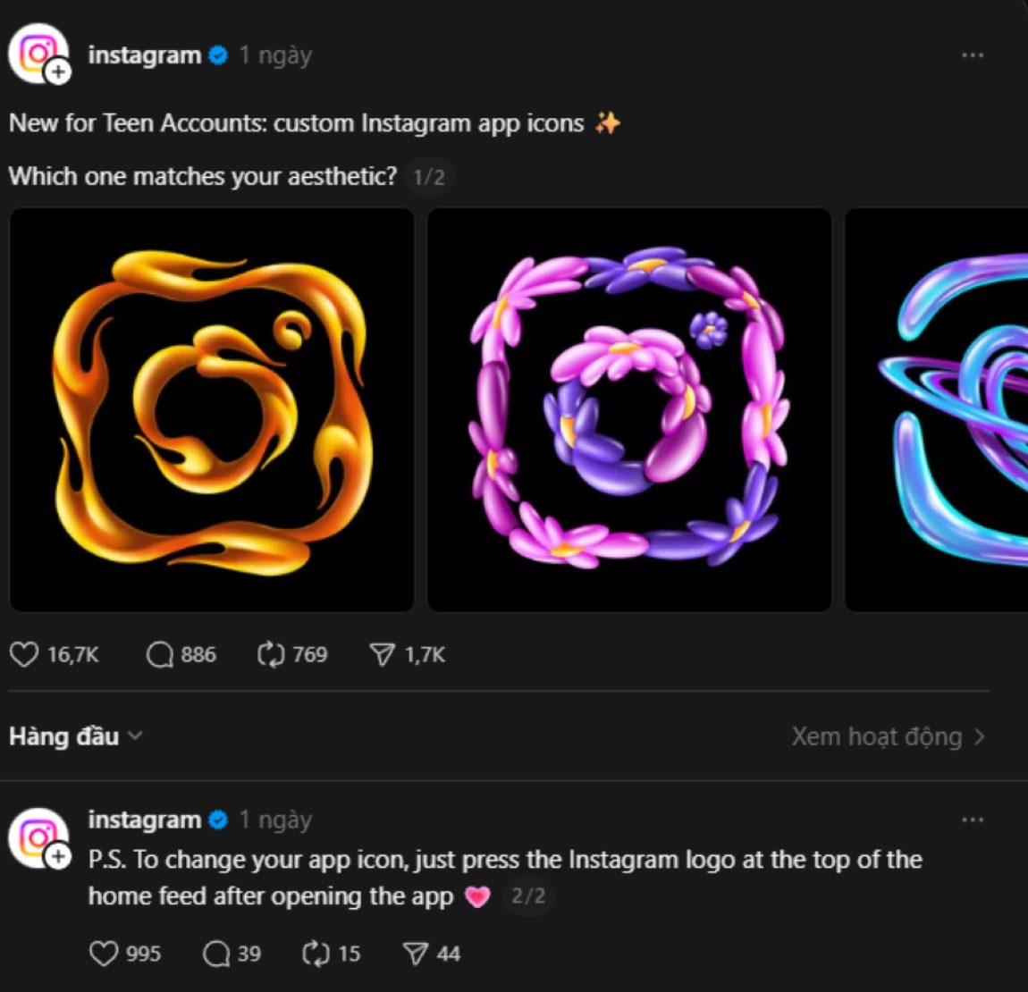Image resolution: width=1028 pixels, height=992 pixels.
Task: Click the blue verified badge next to instagram
Action: click(217, 55)
